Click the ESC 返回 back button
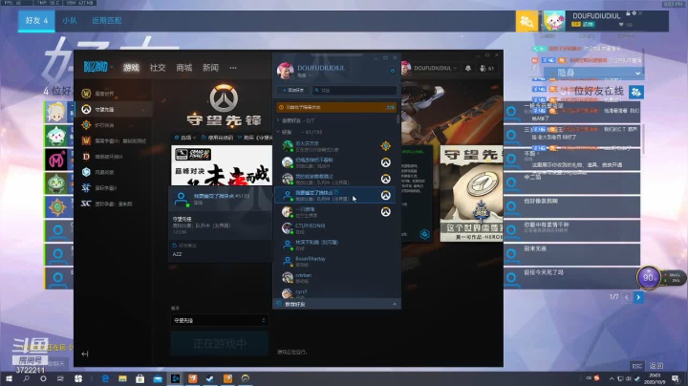 click(648, 365)
